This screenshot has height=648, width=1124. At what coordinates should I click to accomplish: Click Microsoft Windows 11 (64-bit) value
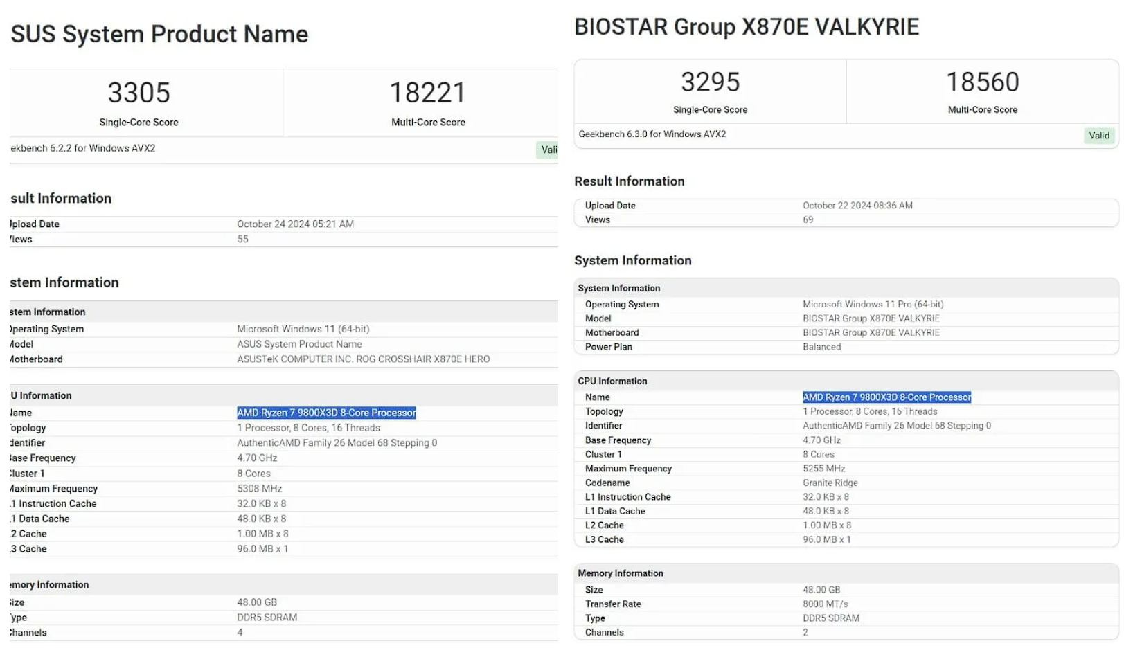point(303,330)
